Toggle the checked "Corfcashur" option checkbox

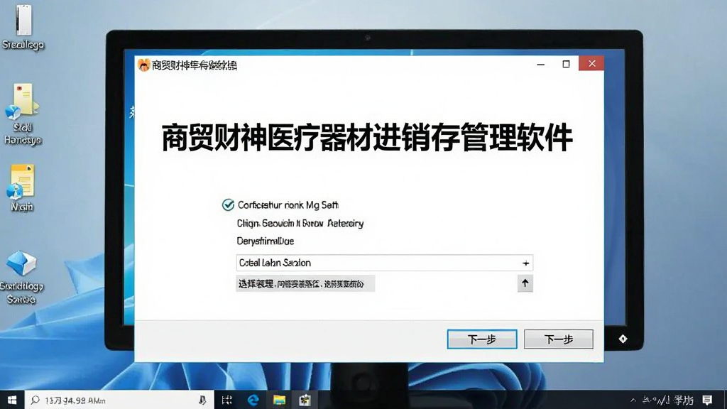tap(228, 205)
